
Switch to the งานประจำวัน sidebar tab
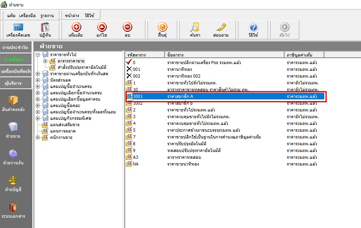(x=16, y=47)
